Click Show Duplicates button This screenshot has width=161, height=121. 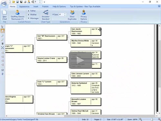coord(72,15)
